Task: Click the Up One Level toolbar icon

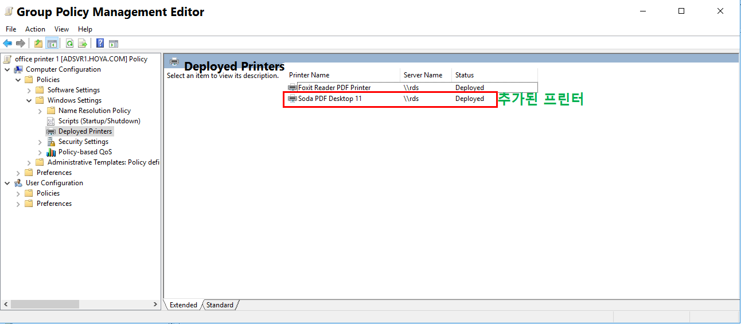Action: (x=38, y=43)
